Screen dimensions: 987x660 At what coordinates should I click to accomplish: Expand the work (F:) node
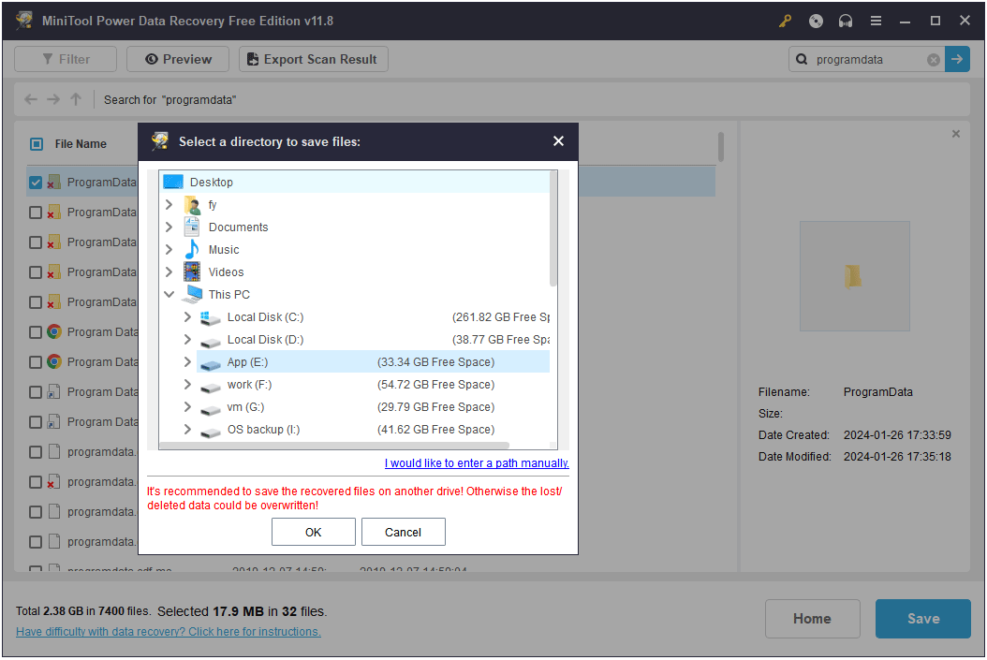[187, 385]
